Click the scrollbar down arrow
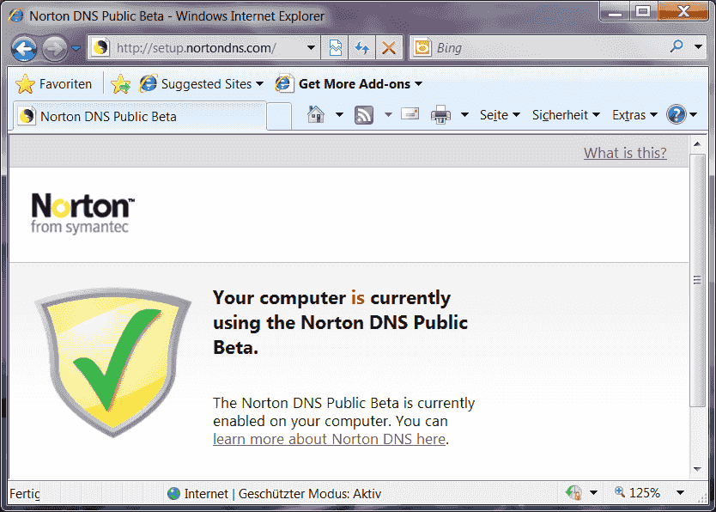The width and height of the screenshot is (716, 512). [697, 469]
